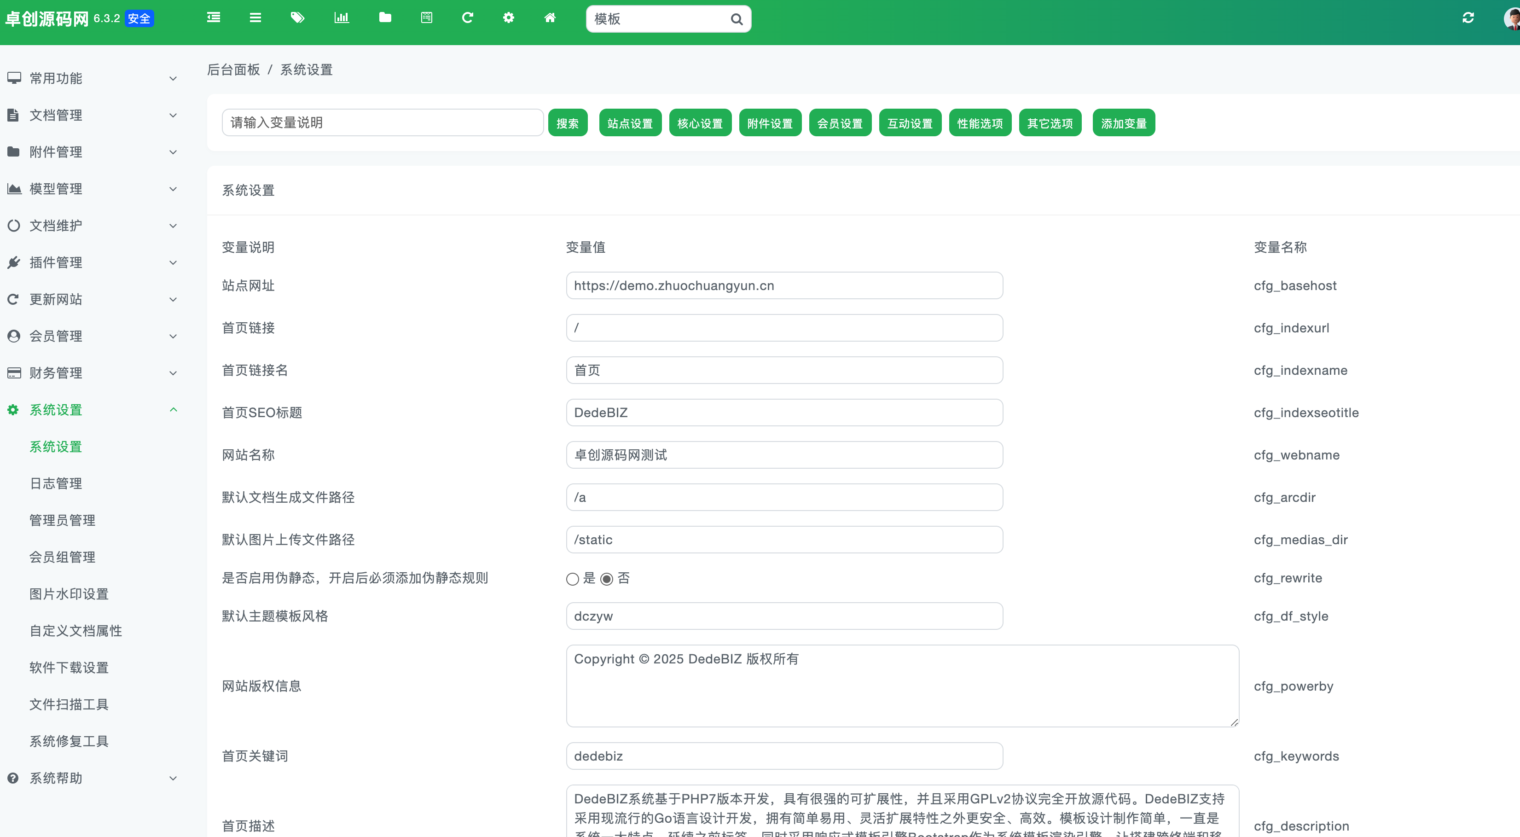This screenshot has width=1520, height=837.
Task: Open the user avatar at top right
Action: (1512, 18)
